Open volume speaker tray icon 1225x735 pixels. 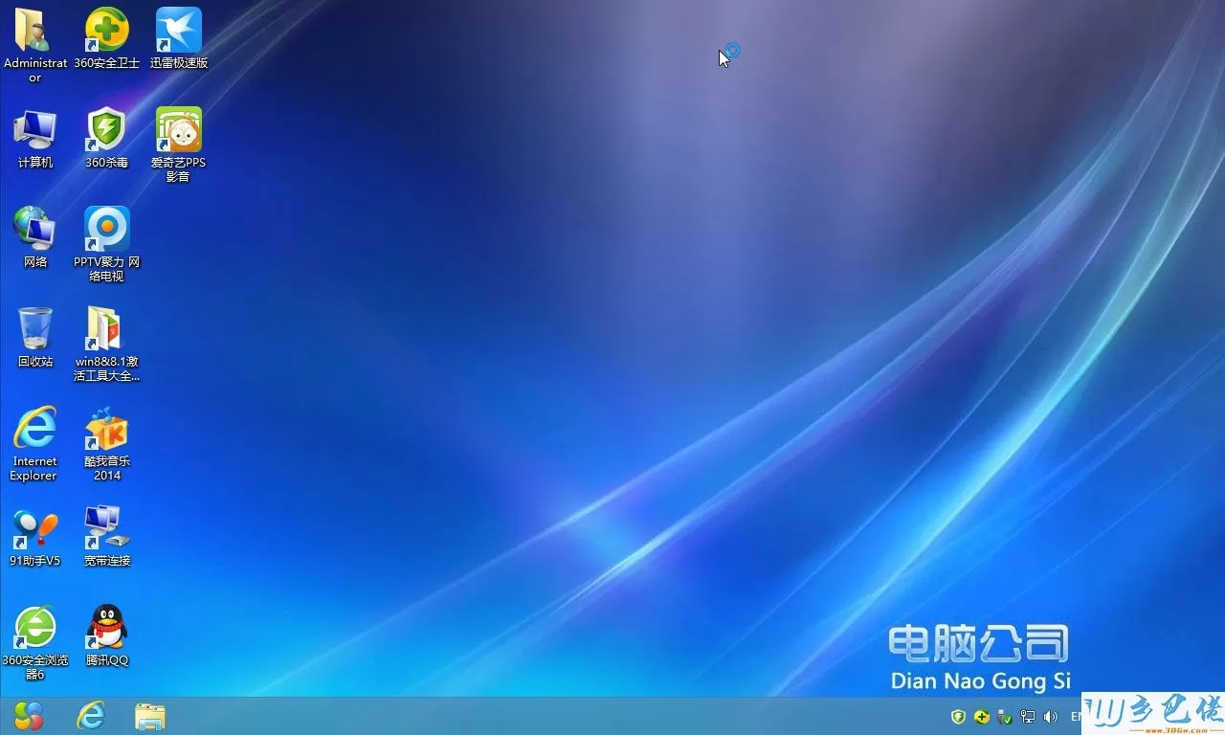point(1050,717)
